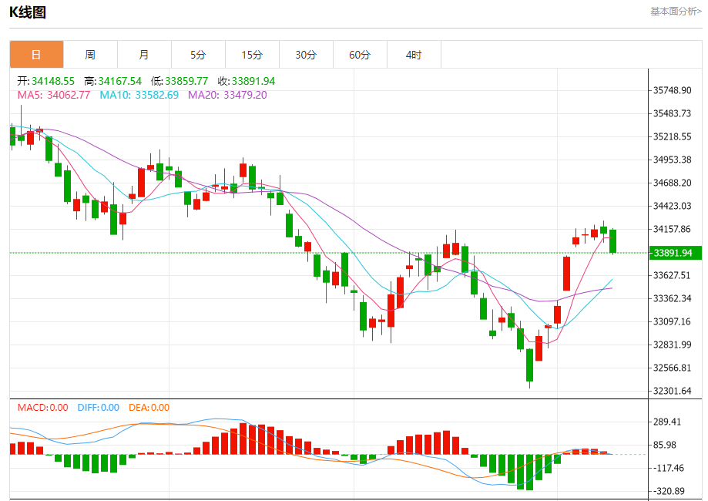Click the latest green candlestick at far right
This screenshot has height=501, width=708.
612,242
